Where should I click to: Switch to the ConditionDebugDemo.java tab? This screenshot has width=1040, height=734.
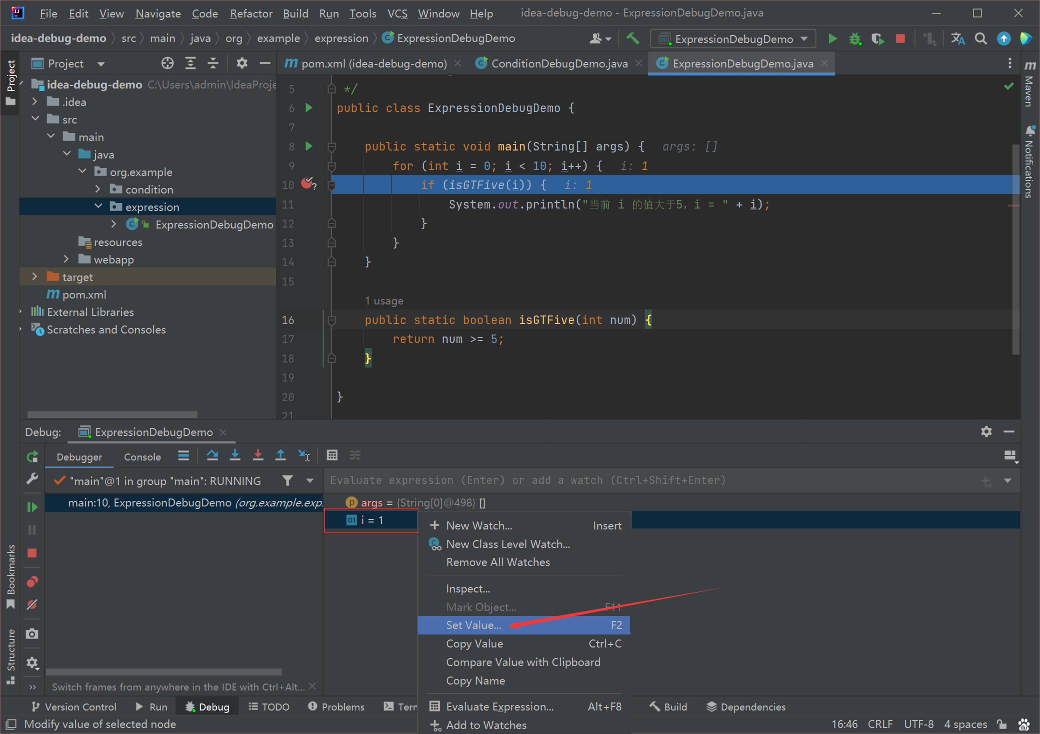[559, 63]
